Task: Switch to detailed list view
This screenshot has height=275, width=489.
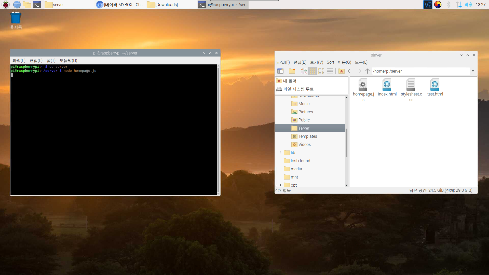Action: point(330,71)
